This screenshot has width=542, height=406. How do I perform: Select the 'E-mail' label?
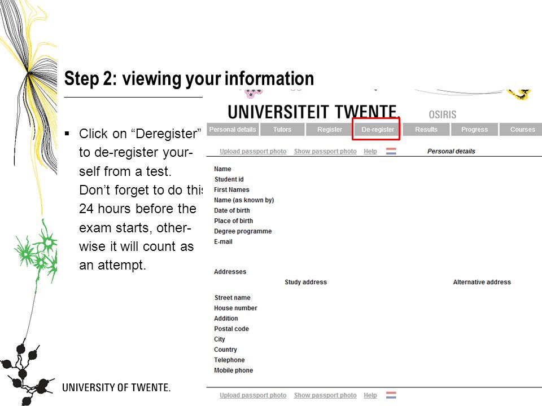[224, 242]
